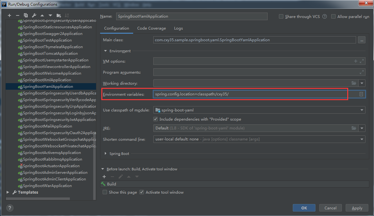Confirm settings with OK

pyautogui.click(x=304, y=208)
